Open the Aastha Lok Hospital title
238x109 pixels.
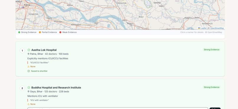pyautogui.click(x=44, y=50)
